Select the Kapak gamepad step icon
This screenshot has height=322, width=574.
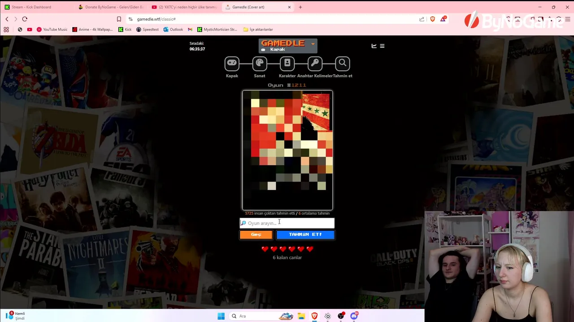(x=232, y=64)
